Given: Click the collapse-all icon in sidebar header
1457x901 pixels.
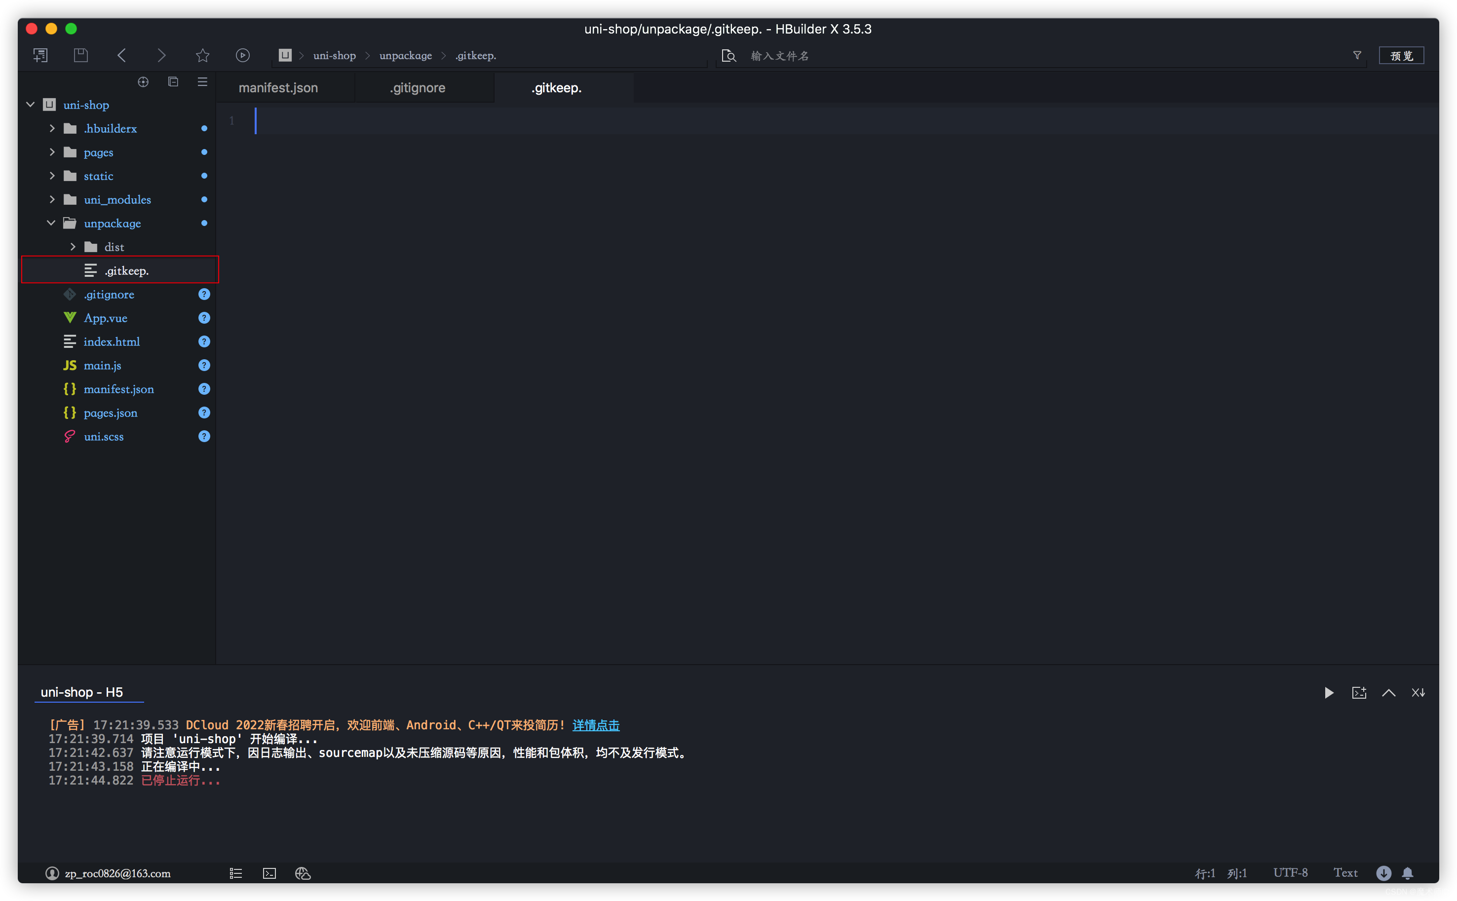Looking at the screenshot, I should click(173, 81).
